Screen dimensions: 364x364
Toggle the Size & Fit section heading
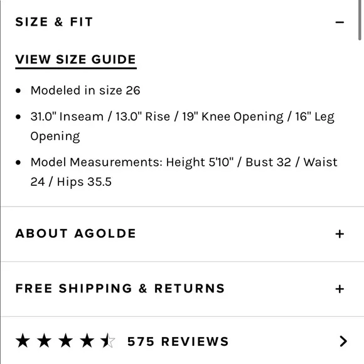point(54,22)
